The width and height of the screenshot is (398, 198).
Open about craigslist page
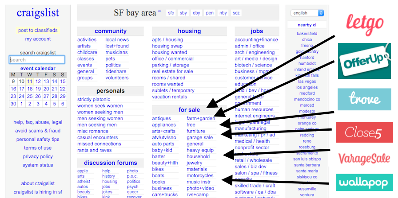point(38,183)
